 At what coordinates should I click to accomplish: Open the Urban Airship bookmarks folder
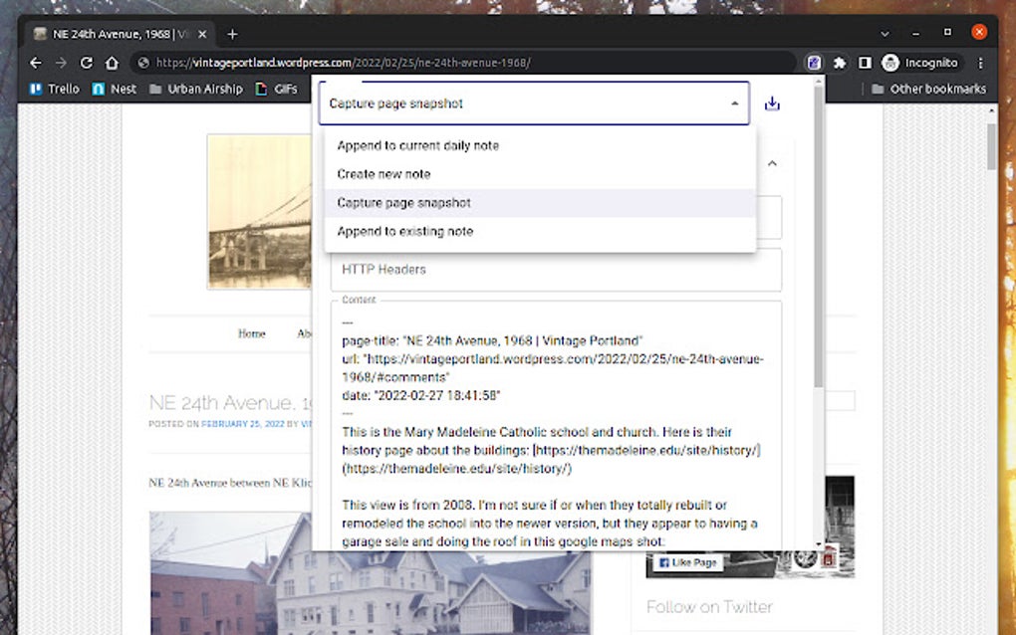click(x=195, y=90)
